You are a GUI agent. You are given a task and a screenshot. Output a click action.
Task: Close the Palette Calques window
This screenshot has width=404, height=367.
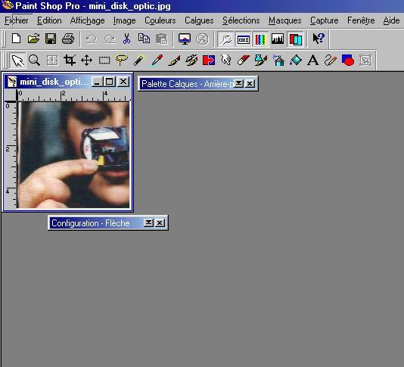point(250,83)
